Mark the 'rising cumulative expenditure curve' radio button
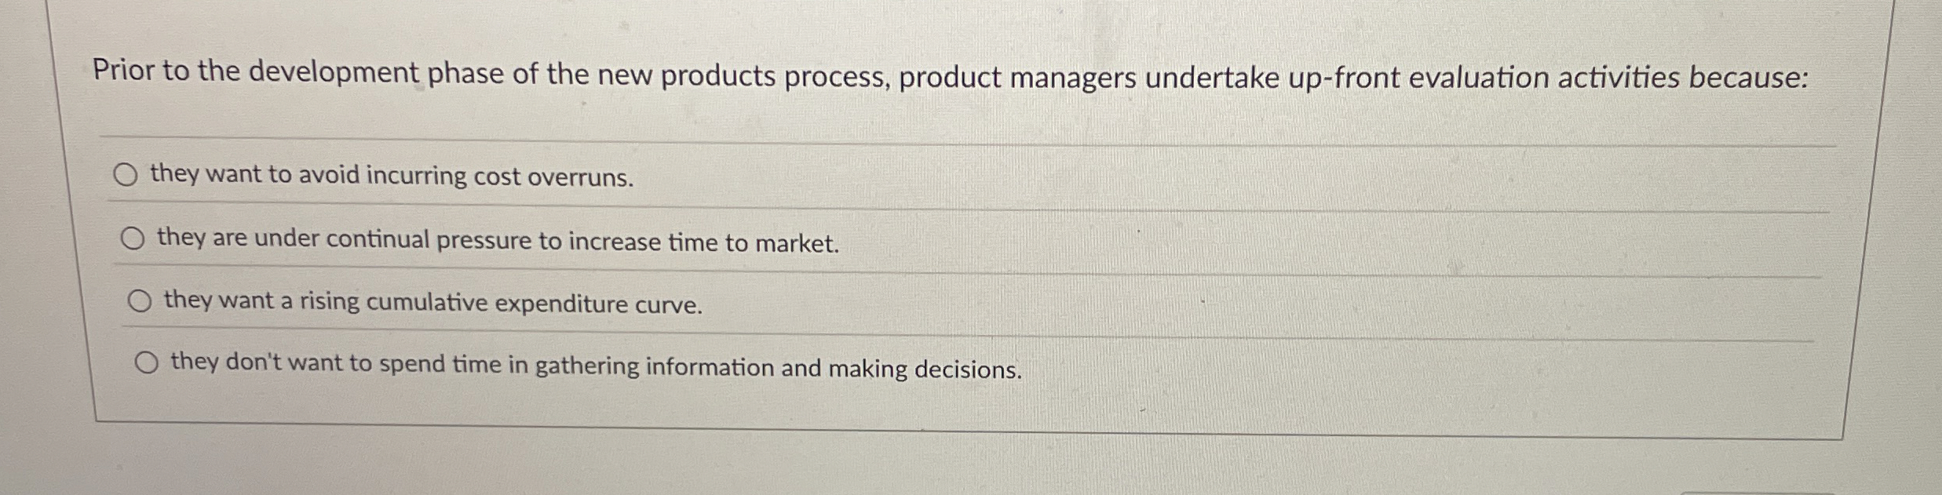 click(x=140, y=301)
